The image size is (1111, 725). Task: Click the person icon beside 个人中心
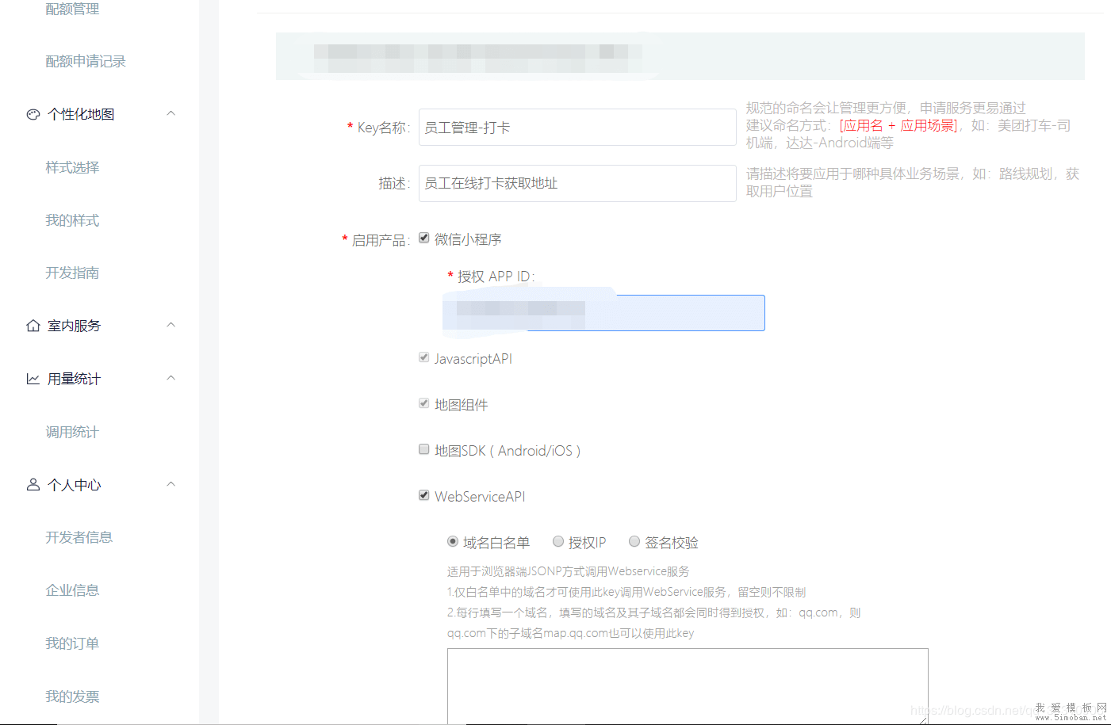click(x=33, y=484)
